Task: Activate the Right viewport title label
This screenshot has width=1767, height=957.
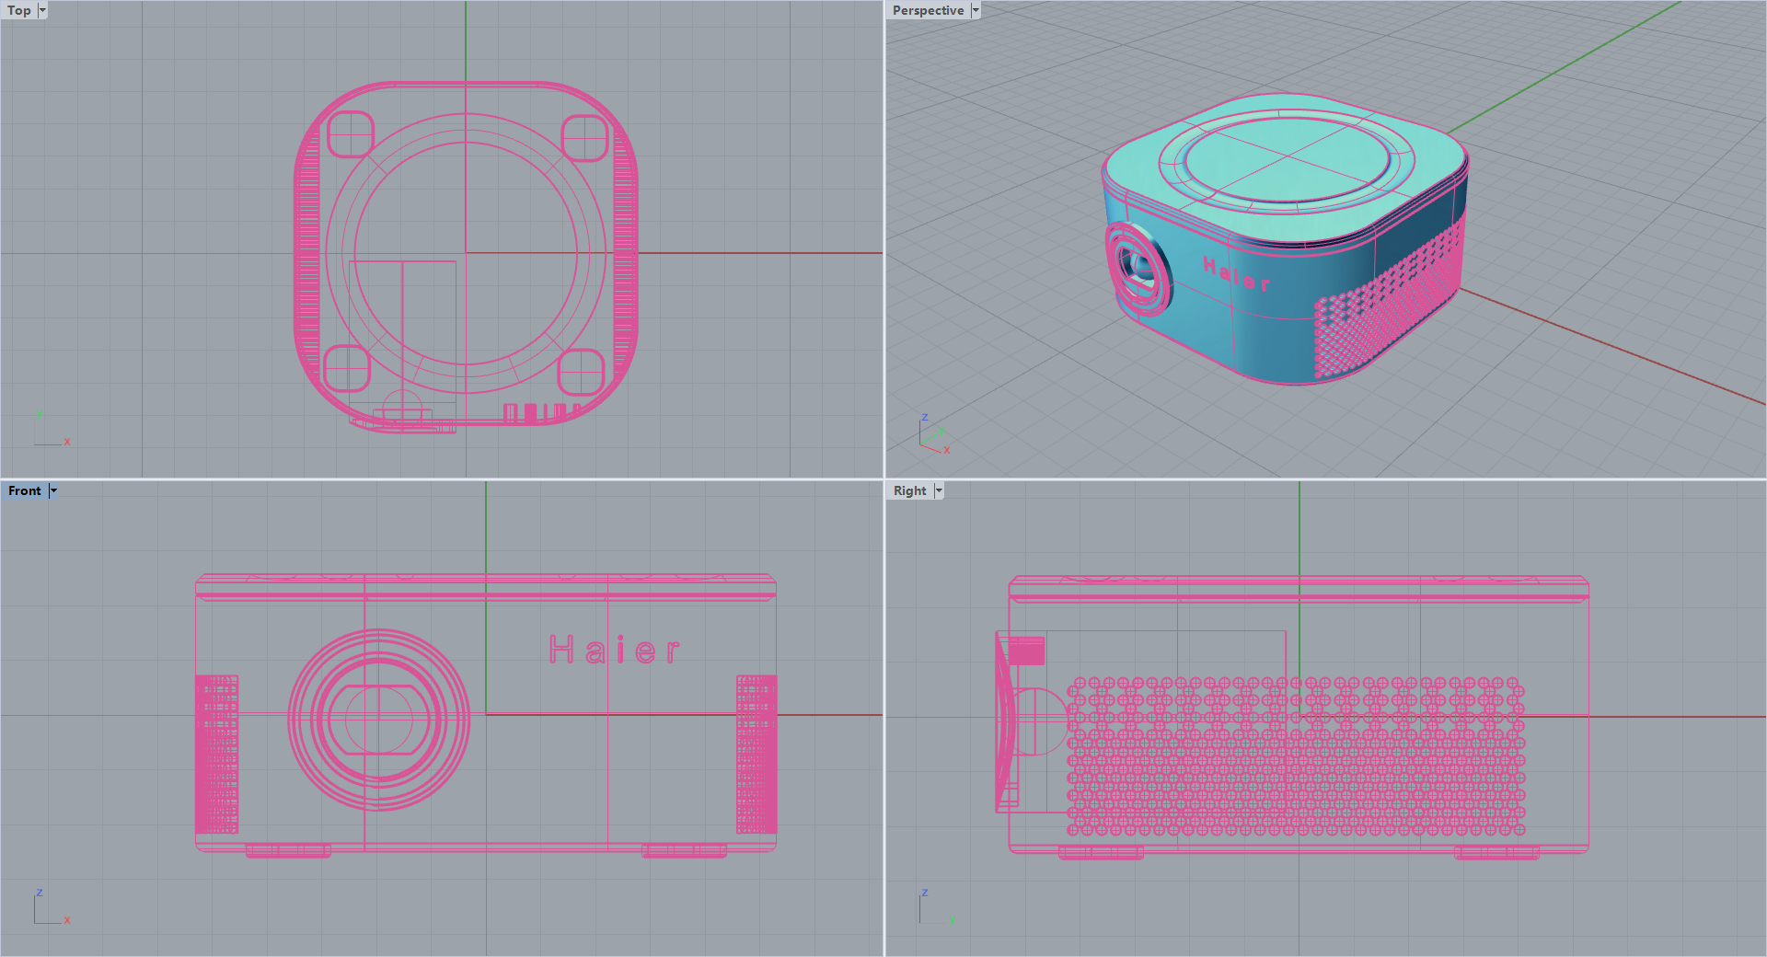Action: [x=909, y=491]
